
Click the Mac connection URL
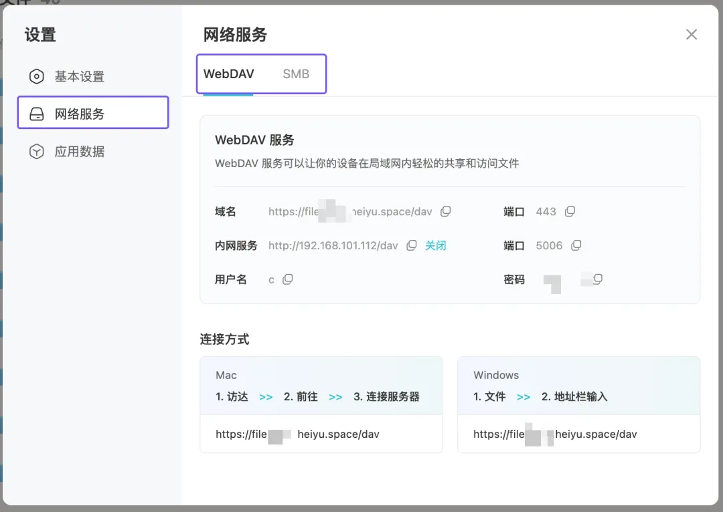pyautogui.click(x=297, y=434)
